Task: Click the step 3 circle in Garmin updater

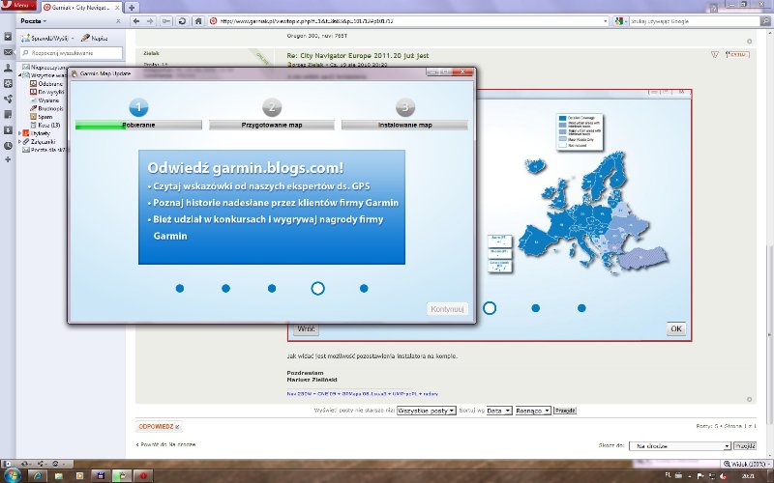Action: (405, 107)
